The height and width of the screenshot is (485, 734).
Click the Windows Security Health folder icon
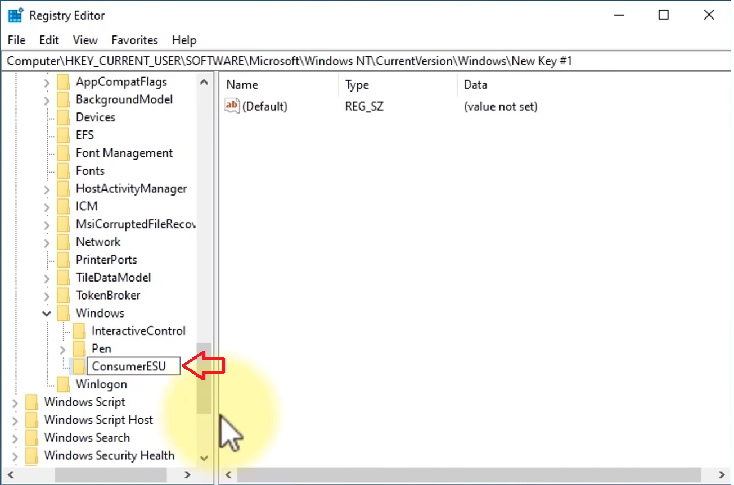point(31,456)
